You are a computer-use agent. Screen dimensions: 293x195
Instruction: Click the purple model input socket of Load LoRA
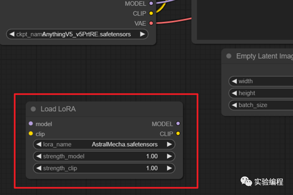click(x=31, y=123)
